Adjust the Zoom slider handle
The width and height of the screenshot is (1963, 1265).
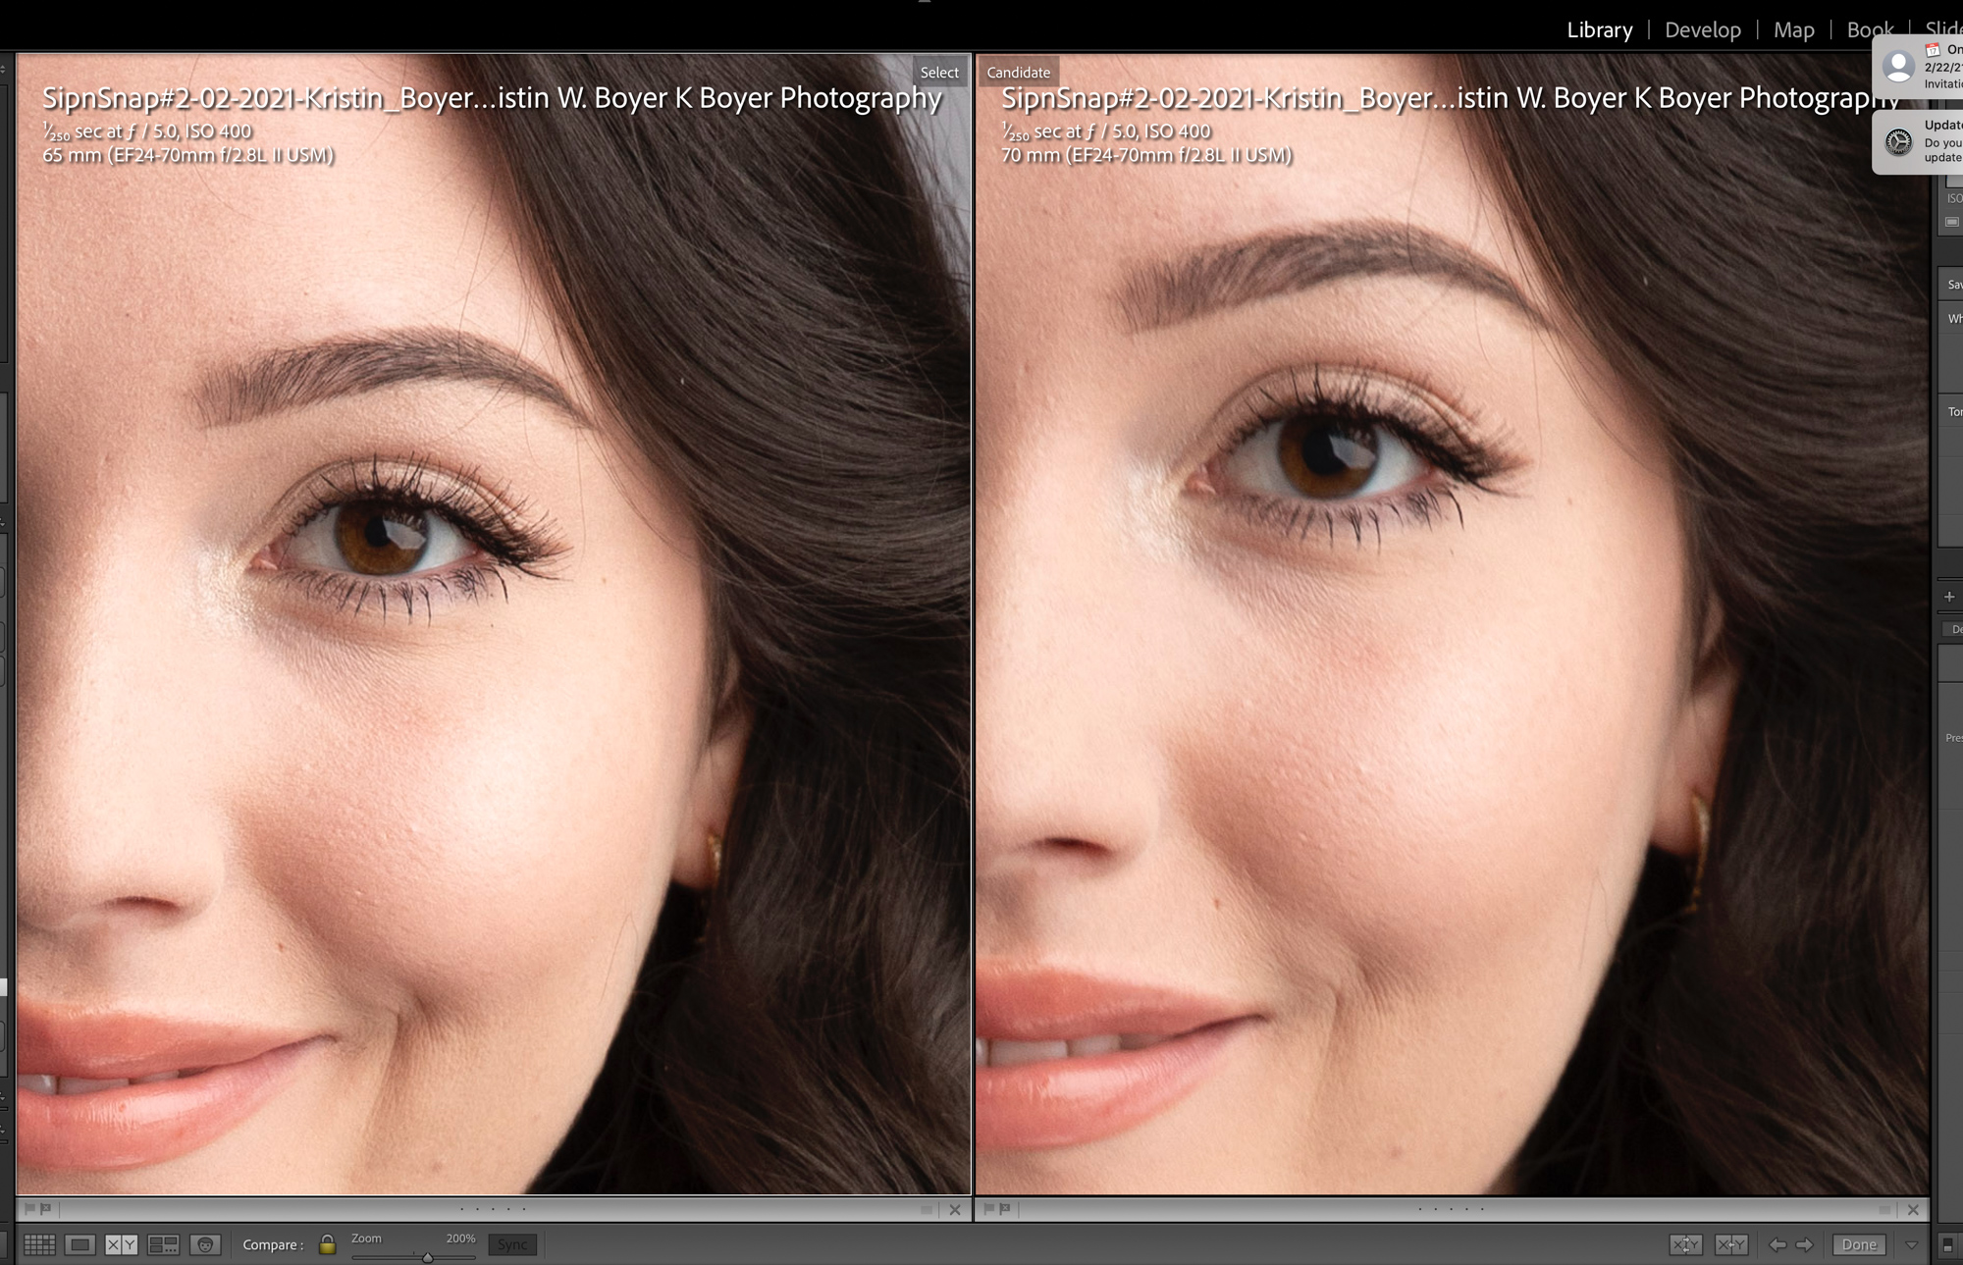tap(428, 1257)
